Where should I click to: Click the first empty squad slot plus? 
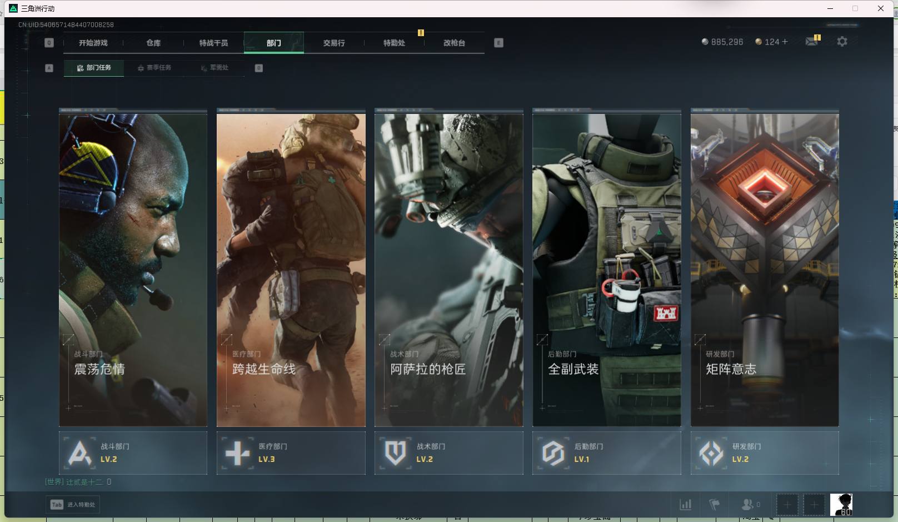pos(787,505)
